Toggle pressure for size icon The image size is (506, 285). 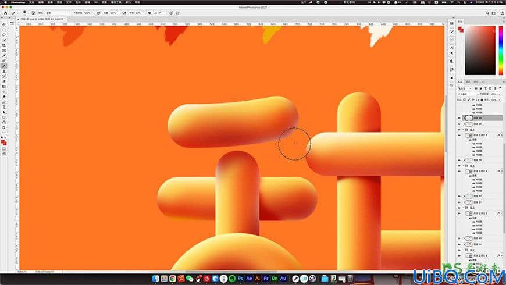(171, 13)
